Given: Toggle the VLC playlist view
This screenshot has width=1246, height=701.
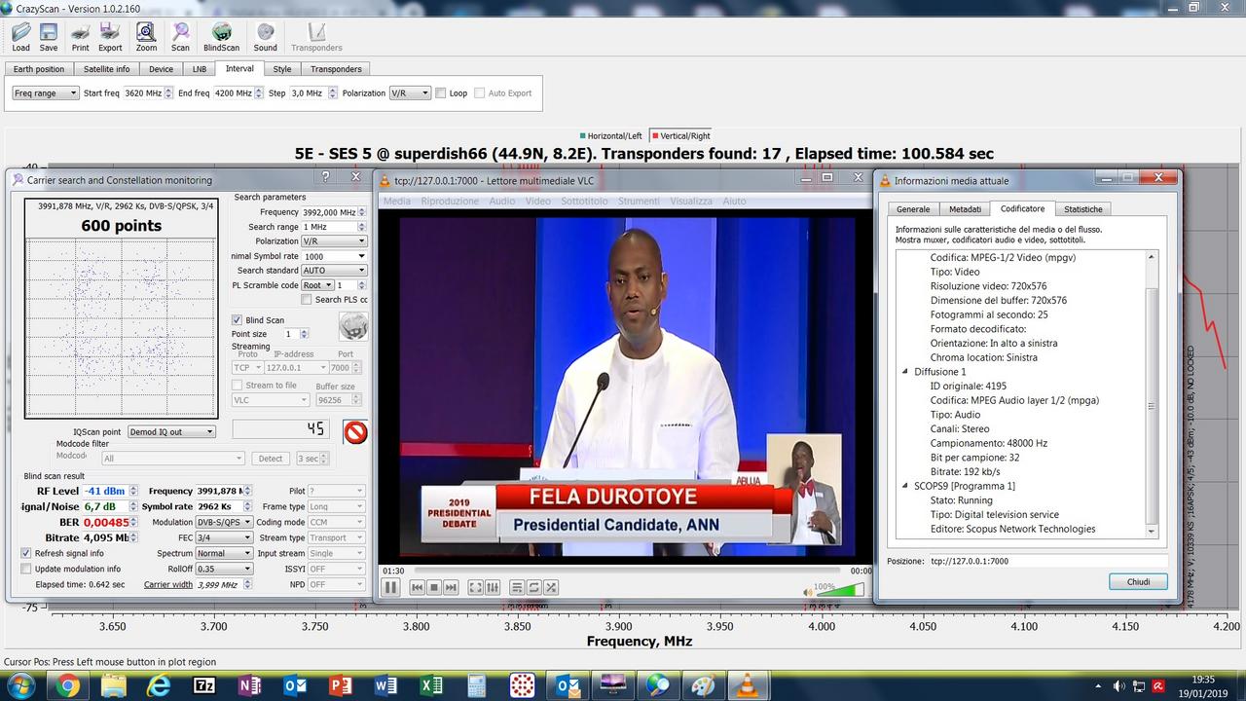Looking at the screenshot, I should [x=517, y=587].
